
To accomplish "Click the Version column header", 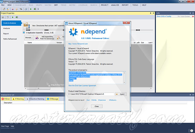I will coord(59,43).
